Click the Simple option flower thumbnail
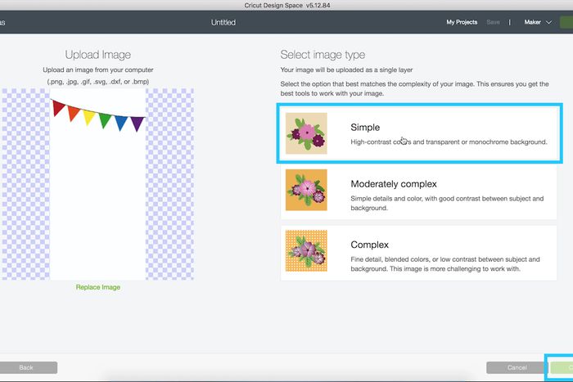573x382 pixels. 305,134
